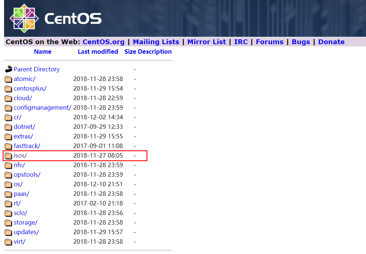Open the updates/ directory link

pyautogui.click(x=26, y=232)
